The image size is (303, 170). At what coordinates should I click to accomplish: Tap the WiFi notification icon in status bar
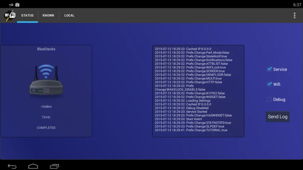[11, 5]
